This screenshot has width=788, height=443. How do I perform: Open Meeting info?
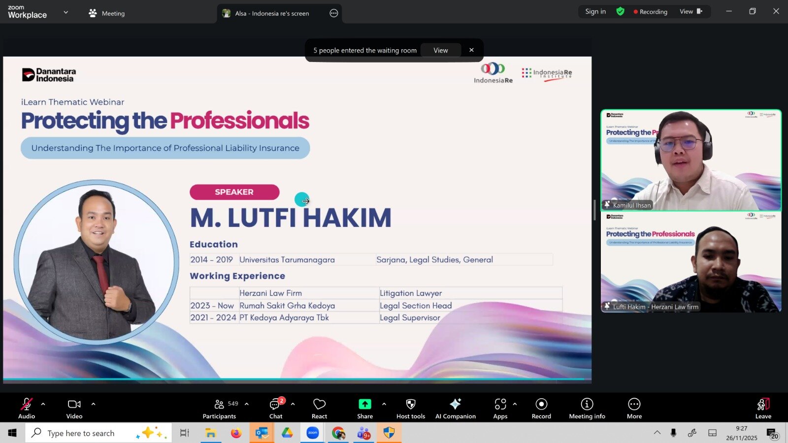pyautogui.click(x=587, y=408)
